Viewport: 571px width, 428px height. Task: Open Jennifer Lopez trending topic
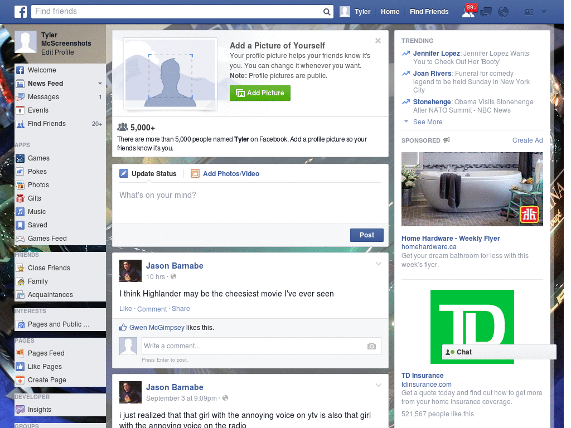(436, 53)
